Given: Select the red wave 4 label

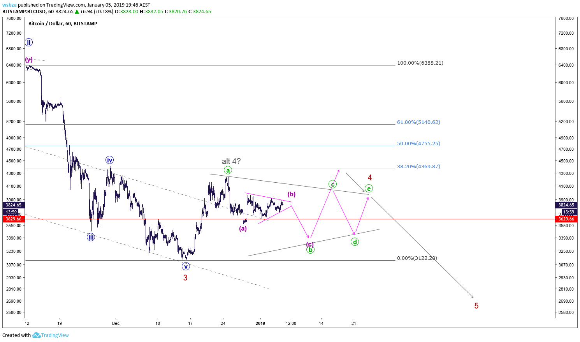Looking at the screenshot, I should point(370,178).
